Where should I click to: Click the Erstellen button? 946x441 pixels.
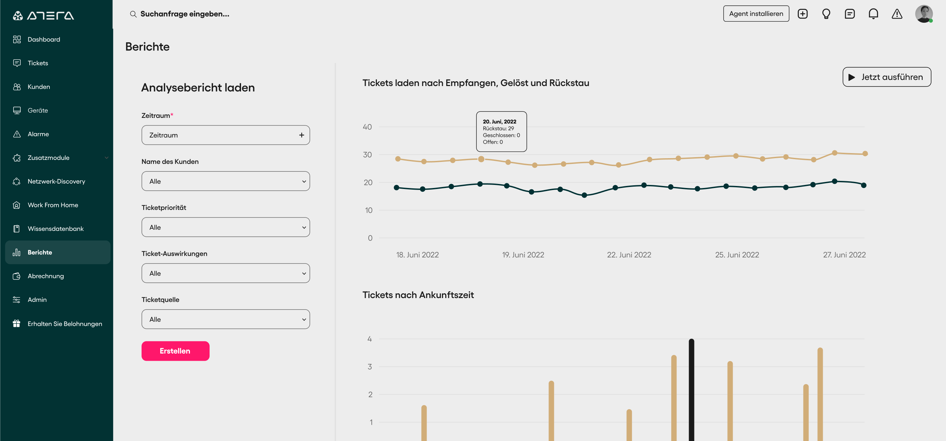tap(175, 351)
